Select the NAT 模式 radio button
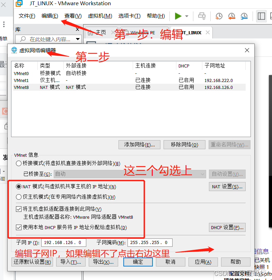 coord(19,187)
